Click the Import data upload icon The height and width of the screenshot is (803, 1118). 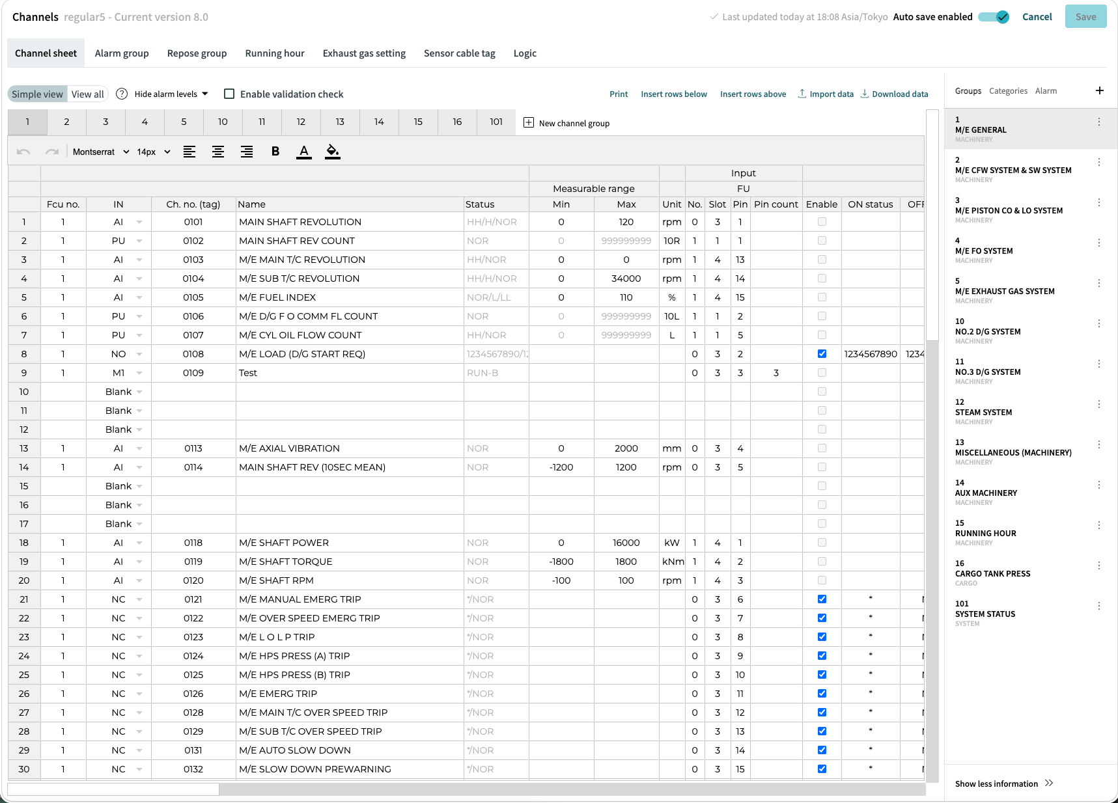tap(802, 94)
